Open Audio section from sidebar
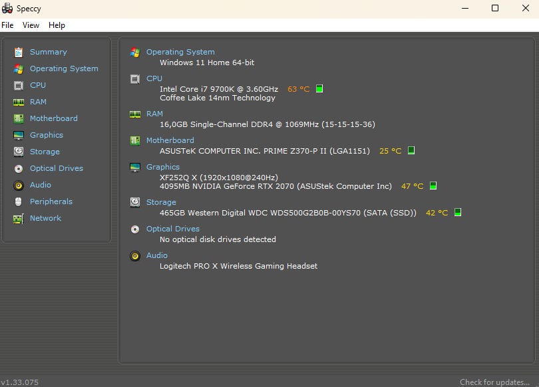The width and height of the screenshot is (539, 387). (x=41, y=185)
